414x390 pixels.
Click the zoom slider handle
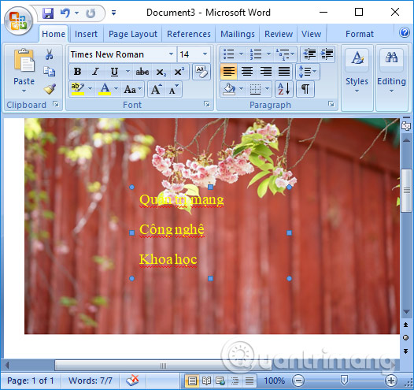tap(344, 381)
